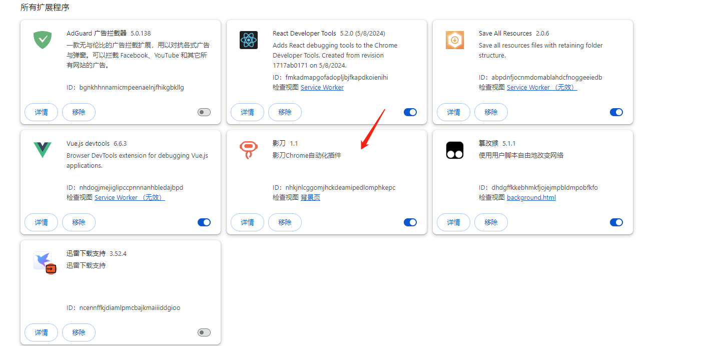Click 篡改猴 ID dhdgffkkebhmkfjojejmpbldmpobfkfo
Image resolution: width=704 pixels, height=346 pixels.
(538, 187)
